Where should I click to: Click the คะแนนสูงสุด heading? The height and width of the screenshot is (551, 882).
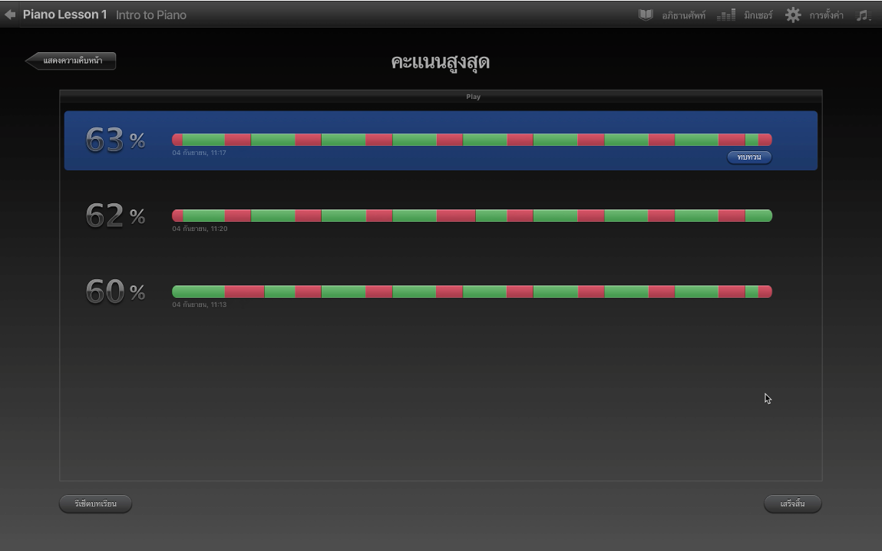pyautogui.click(x=440, y=62)
